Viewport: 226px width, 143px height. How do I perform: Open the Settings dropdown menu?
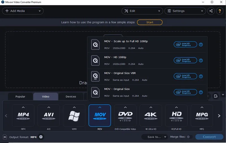pos(185,11)
